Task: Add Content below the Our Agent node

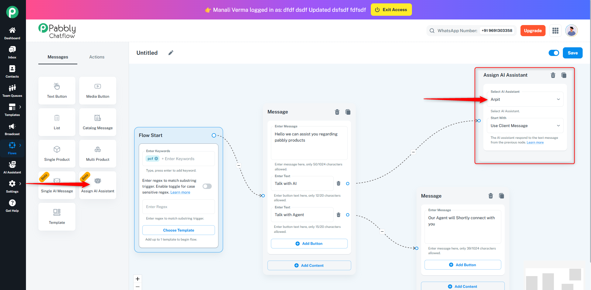Action: (x=463, y=286)
